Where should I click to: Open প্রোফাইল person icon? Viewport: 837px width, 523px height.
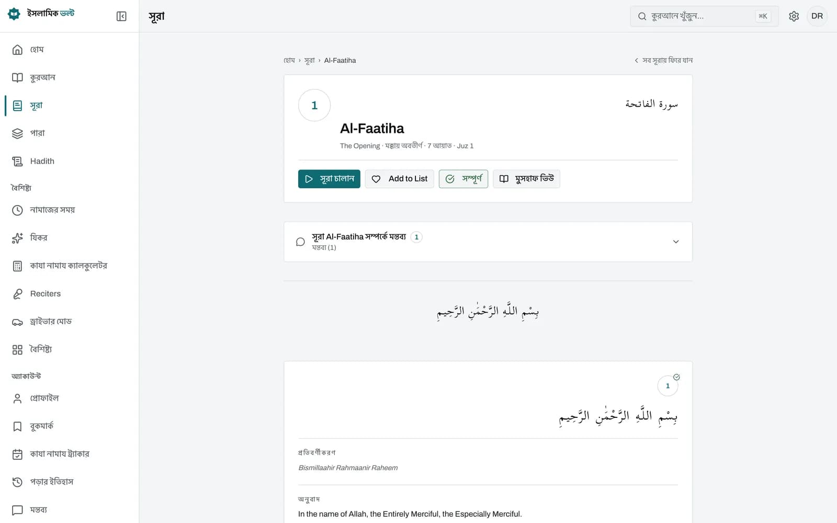tap(17, 399)
